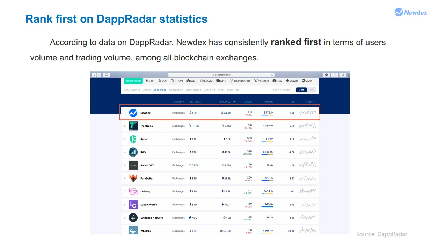Filter by ETH protocol
This screenshot has width=439, height=247.
coord(150,81)
